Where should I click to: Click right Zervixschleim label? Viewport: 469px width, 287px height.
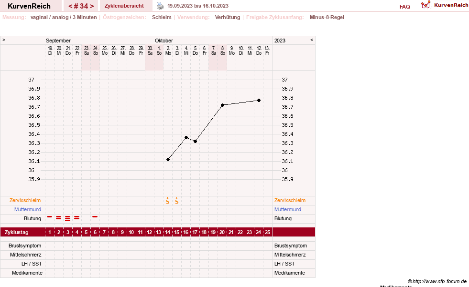point(290,201)
